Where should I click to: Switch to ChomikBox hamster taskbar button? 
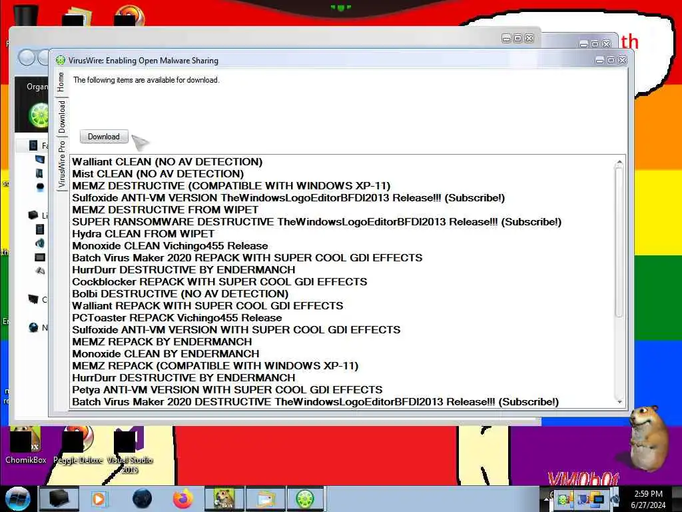[224, 499]
